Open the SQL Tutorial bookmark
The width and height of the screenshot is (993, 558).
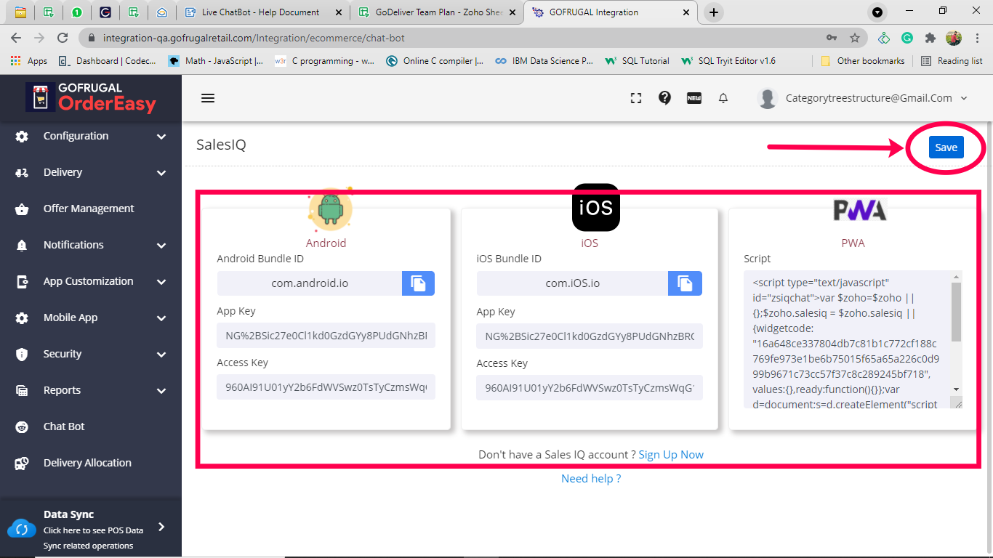(638, 61)
